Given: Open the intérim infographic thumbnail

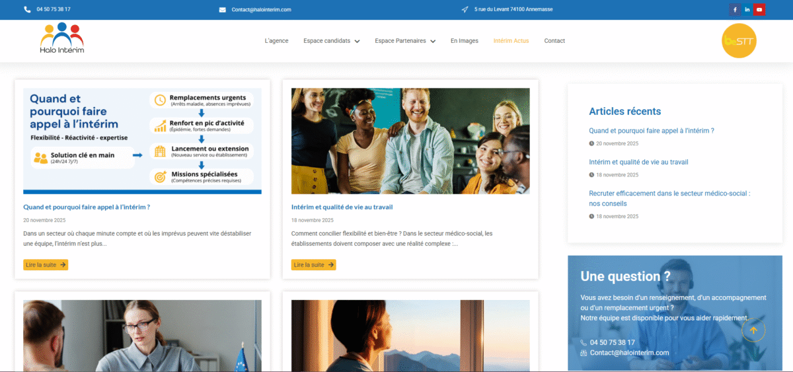Looking at the screenshot, I should tap(142, 141).
